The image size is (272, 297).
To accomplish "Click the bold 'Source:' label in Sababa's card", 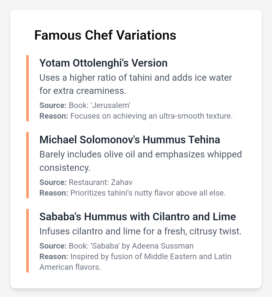I will coord(53,246).
